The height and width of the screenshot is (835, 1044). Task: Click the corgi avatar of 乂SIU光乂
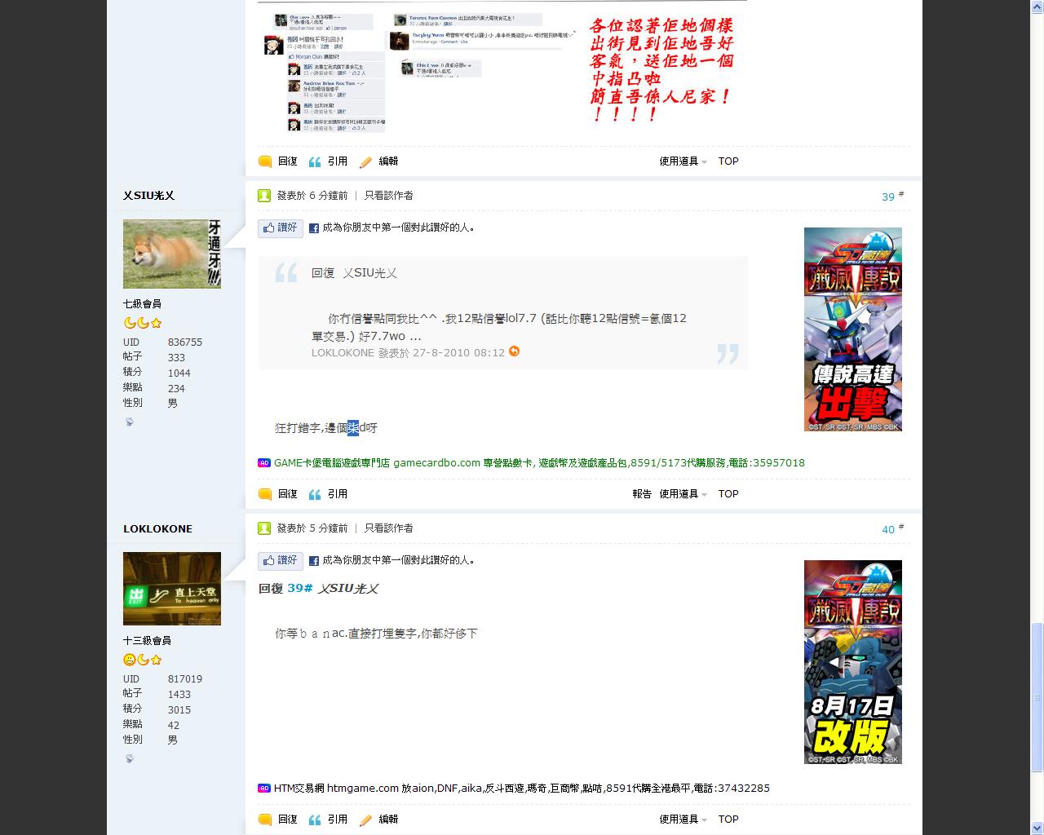point(172,254)
